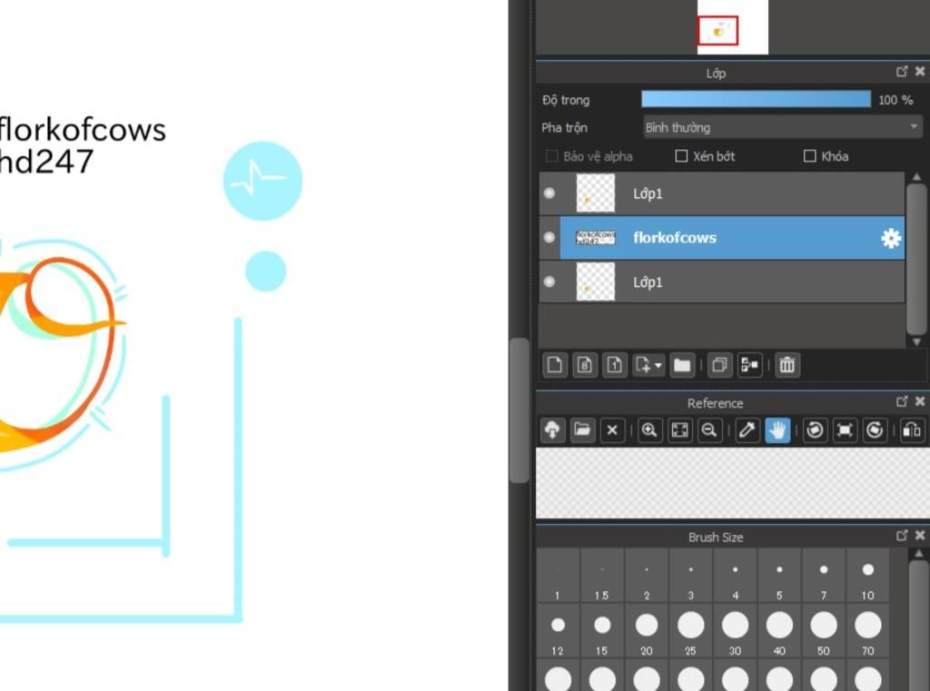Choose brush size 50

point(824,632)
